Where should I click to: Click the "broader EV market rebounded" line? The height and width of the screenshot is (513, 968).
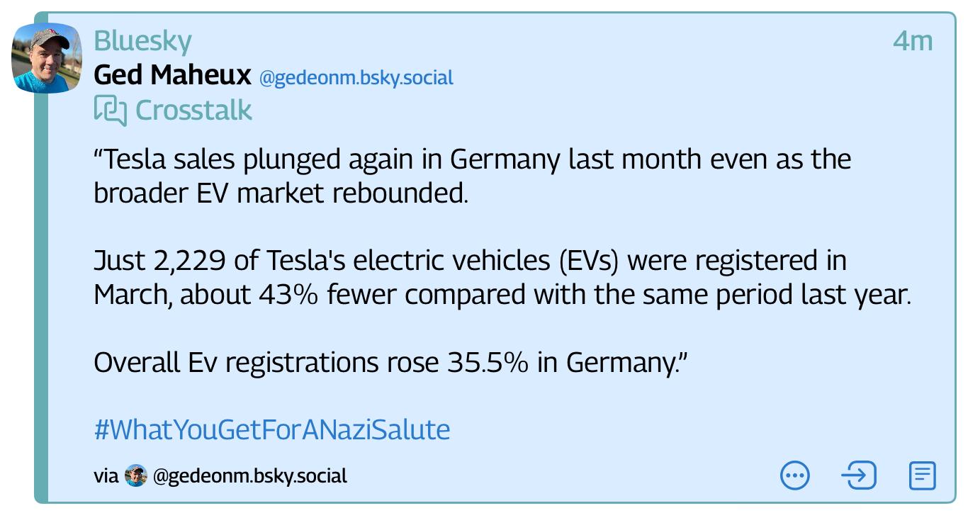pos(281,193)
